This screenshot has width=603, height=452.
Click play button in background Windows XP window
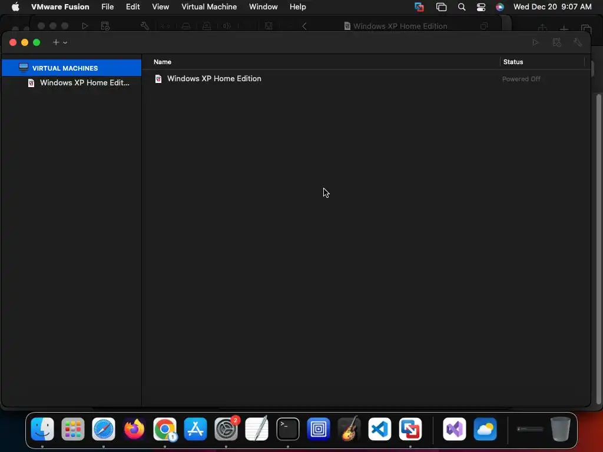85,26
